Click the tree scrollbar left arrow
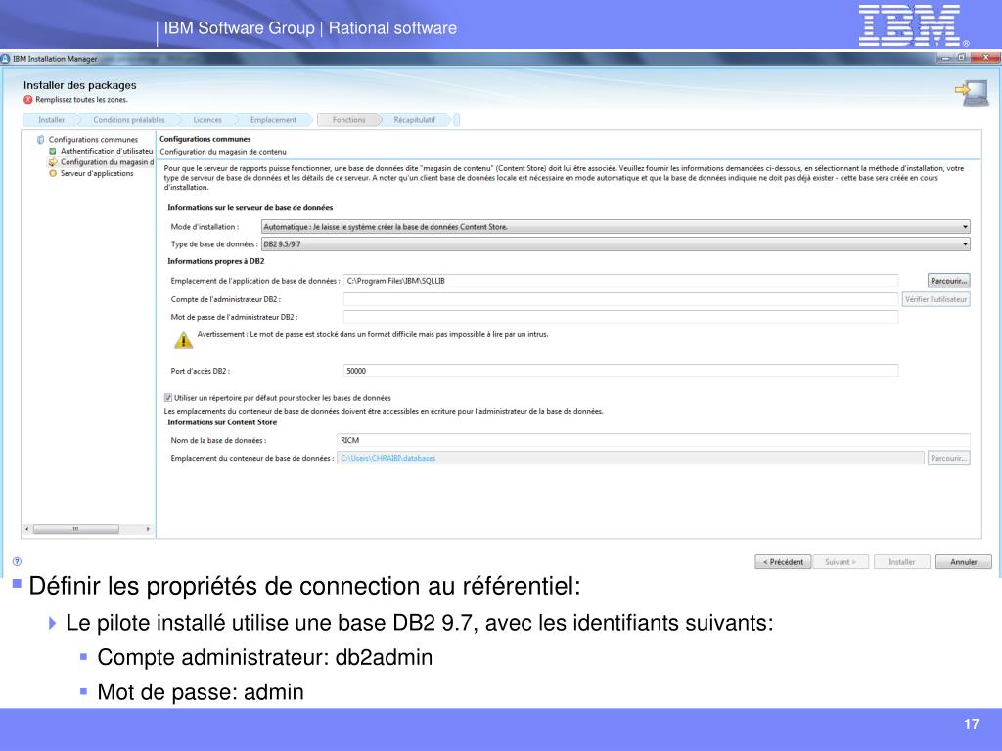Viewport: 1002px width, 751px height. pos(26,529)
